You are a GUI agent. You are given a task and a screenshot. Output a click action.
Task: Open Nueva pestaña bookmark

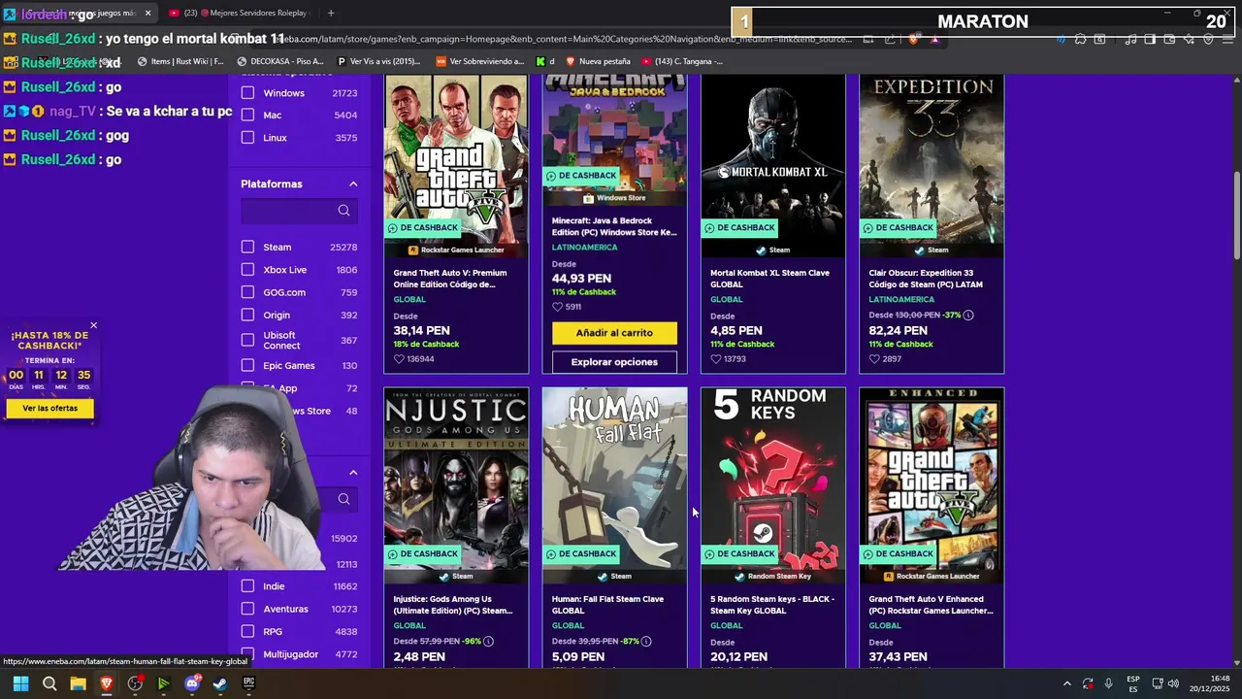(x=597, y=61)
